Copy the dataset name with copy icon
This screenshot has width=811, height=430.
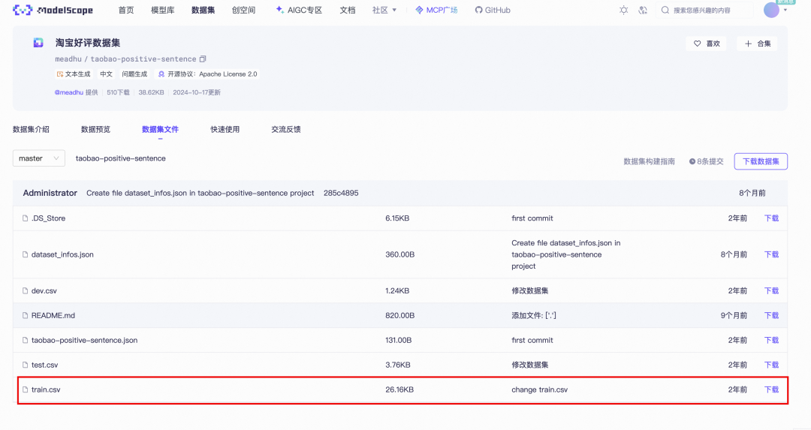pos(203,59)
